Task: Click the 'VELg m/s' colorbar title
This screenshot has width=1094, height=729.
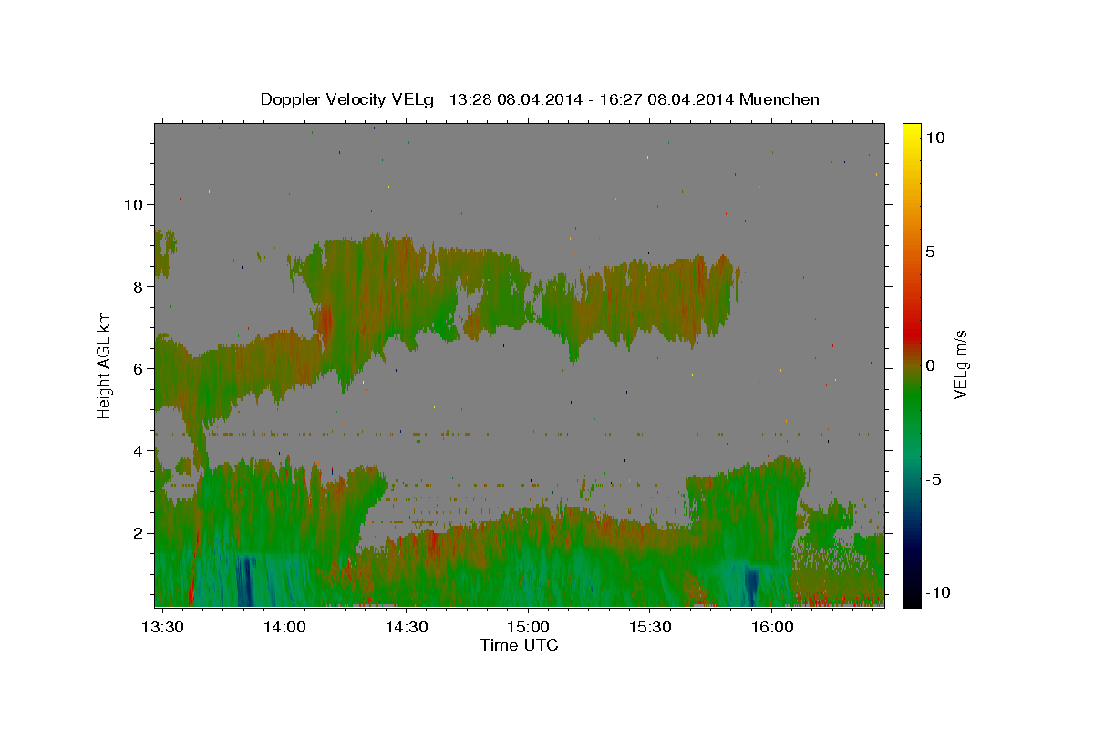Action: pyautogui.click(x=960, y=364)
